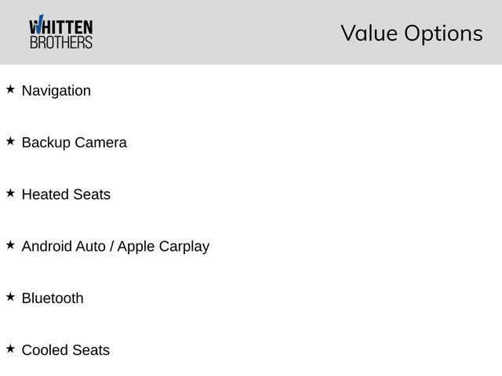Viewport: 502px width, 376px height.
Task: Click the words Apple Carplay
Action: [163, 246]
